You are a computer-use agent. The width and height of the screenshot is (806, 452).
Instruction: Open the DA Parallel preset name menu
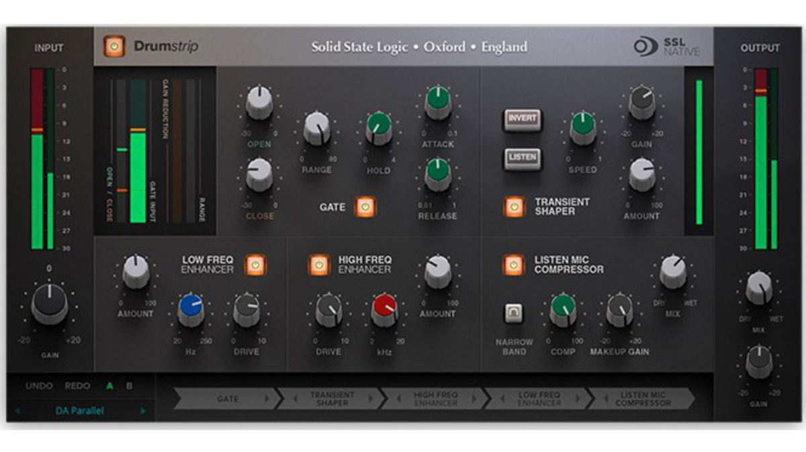tap(79, 410)
